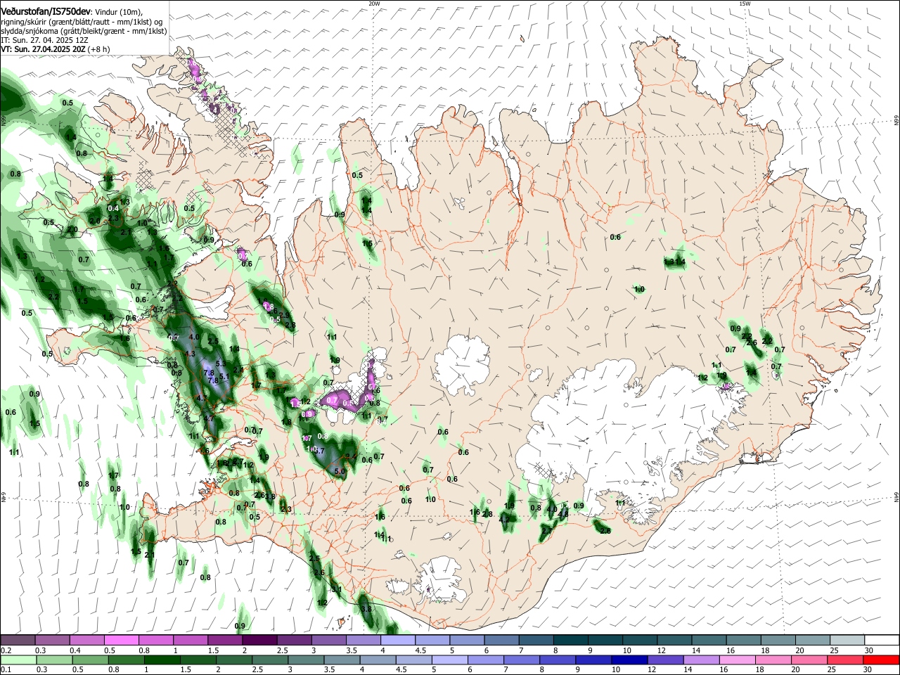Select lower legend swatch between 1.5 and 2
900x675 pixels.
pyautogui.click(x=198, y=660)
